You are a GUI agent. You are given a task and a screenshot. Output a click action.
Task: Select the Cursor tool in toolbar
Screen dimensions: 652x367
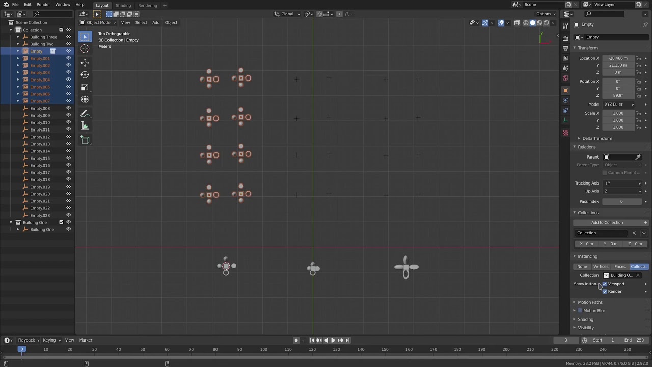[x=85, y=49]
